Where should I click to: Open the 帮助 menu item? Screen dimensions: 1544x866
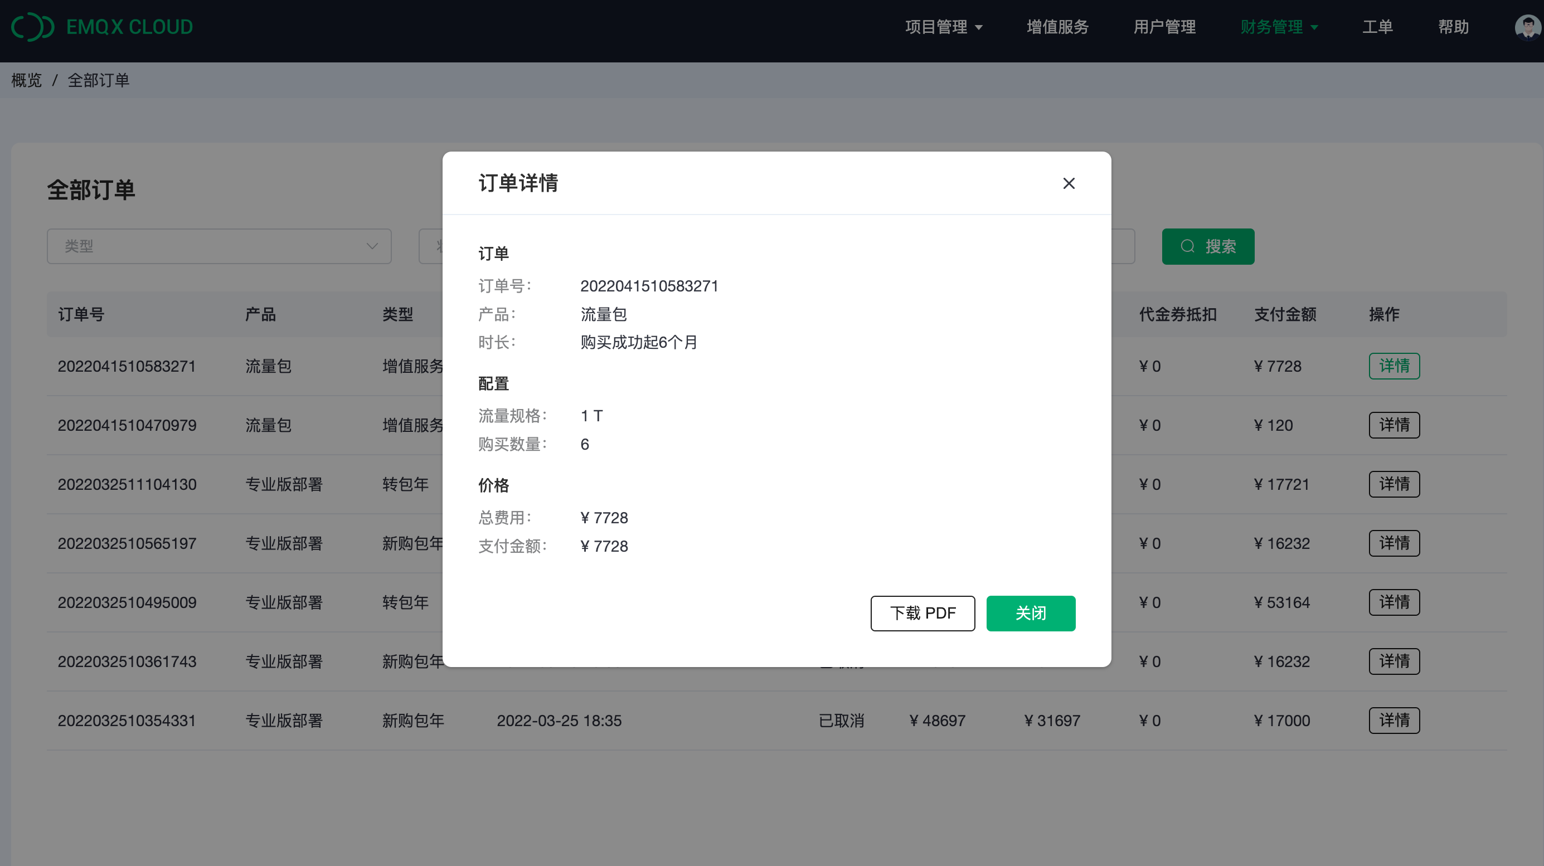(x=1453, y=27)
